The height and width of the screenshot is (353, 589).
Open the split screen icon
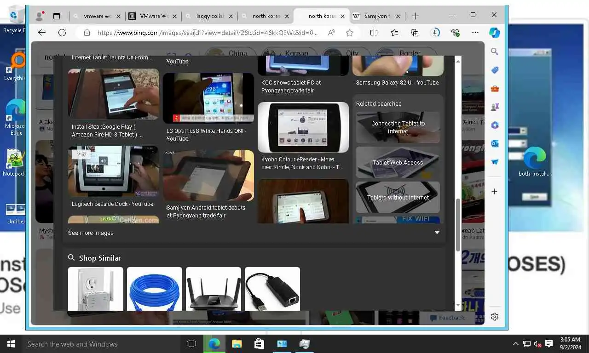[374, 33]
